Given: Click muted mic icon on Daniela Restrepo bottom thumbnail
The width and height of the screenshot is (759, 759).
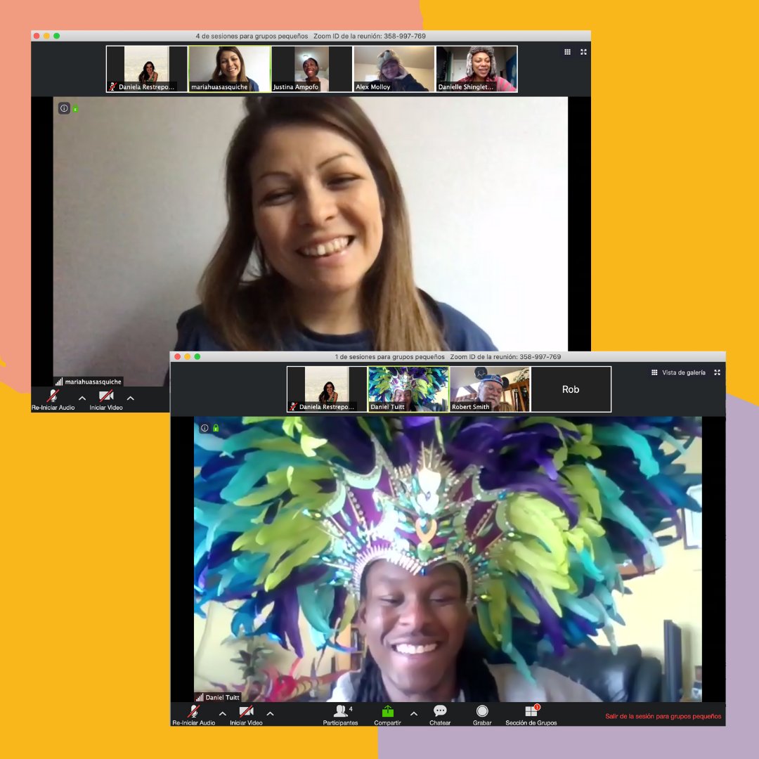Looking at the screenshot, I should tap(293, 407).
